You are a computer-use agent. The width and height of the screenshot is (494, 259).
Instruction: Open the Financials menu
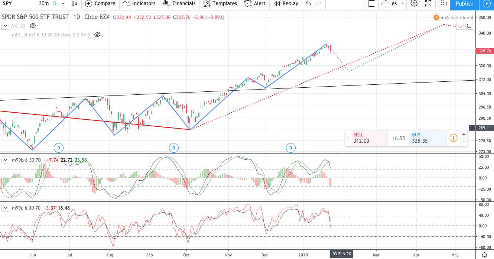coord(179,3)
